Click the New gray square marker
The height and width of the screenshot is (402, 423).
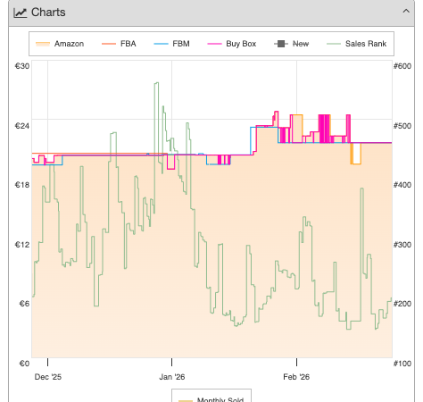(281, 44)
